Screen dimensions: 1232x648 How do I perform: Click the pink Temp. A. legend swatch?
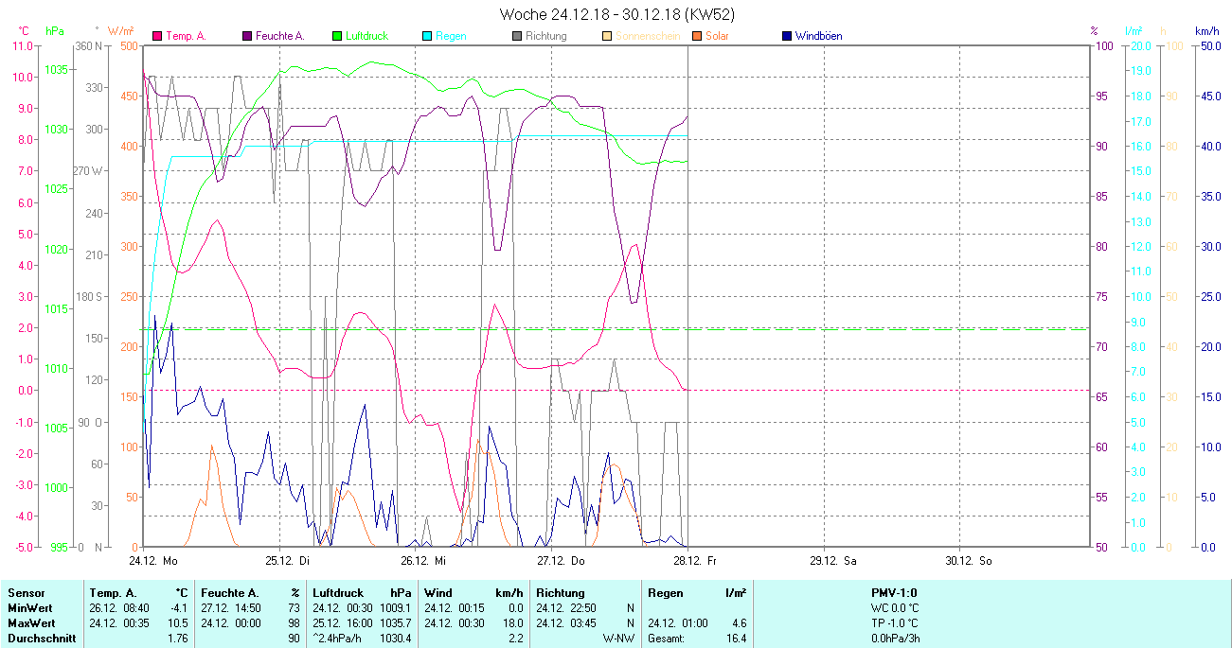point(157,36)
